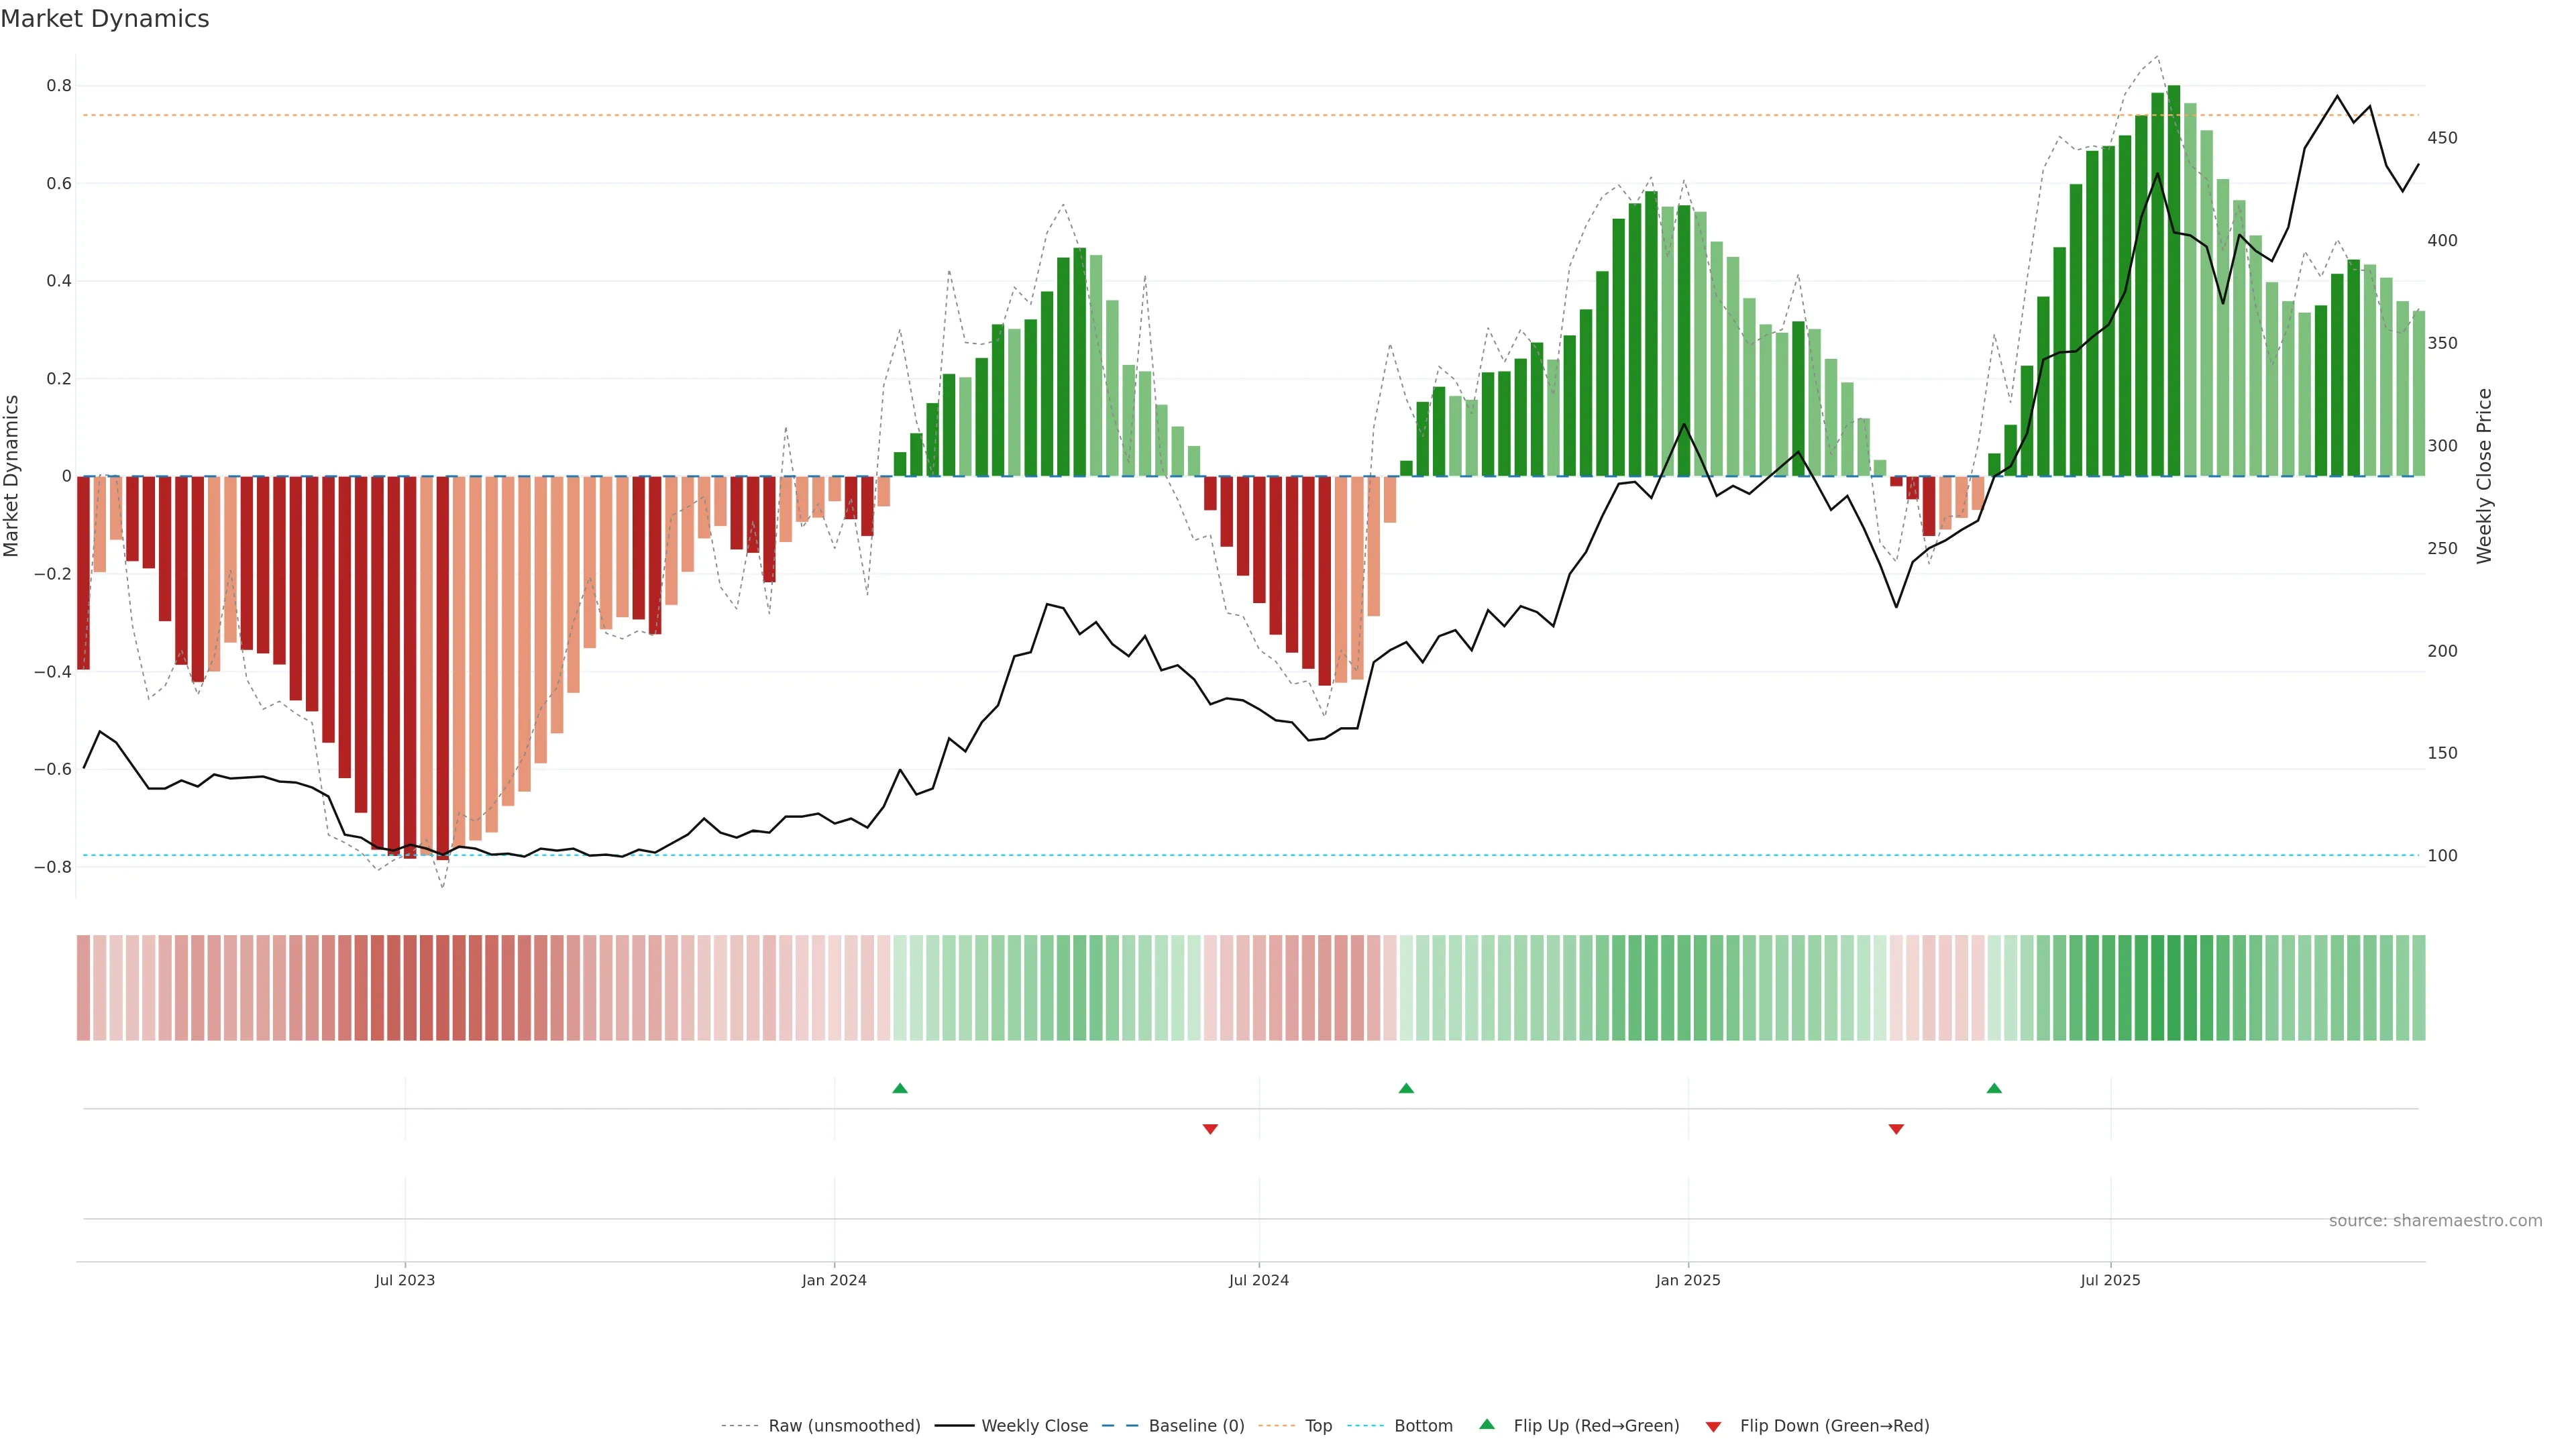The height and width of the screenshot is (1449, 2576).
Task: Click the Jul 2023 x-axis label
Action: pyautogui.click(x=405, y=1280)
